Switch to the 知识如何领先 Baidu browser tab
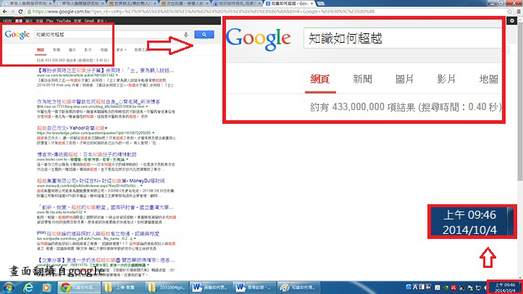This screenshot has height=294, width=523. [237, 4]
